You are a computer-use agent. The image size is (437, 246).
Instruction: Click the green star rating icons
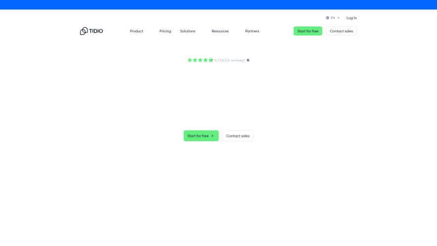[x=200, y=60]
